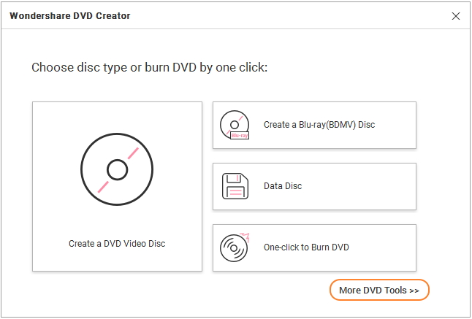
Task: Click the pink lines on floppy icon
Action: click(x=235, y=193)
